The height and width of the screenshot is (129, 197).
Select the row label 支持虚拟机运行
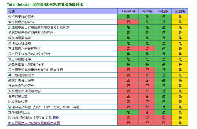pyautogui.click(x=19, y=112)
